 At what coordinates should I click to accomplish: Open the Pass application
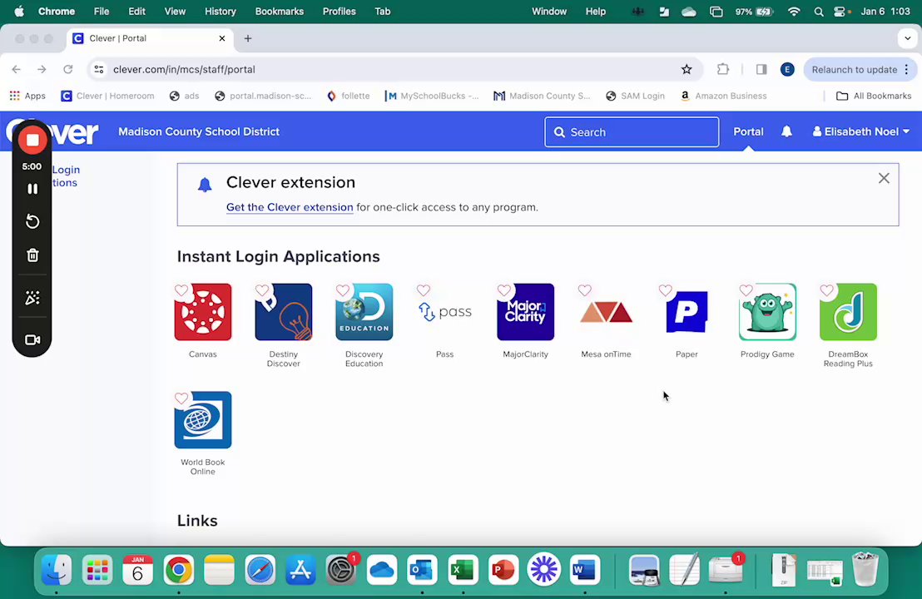pos(444,312)
